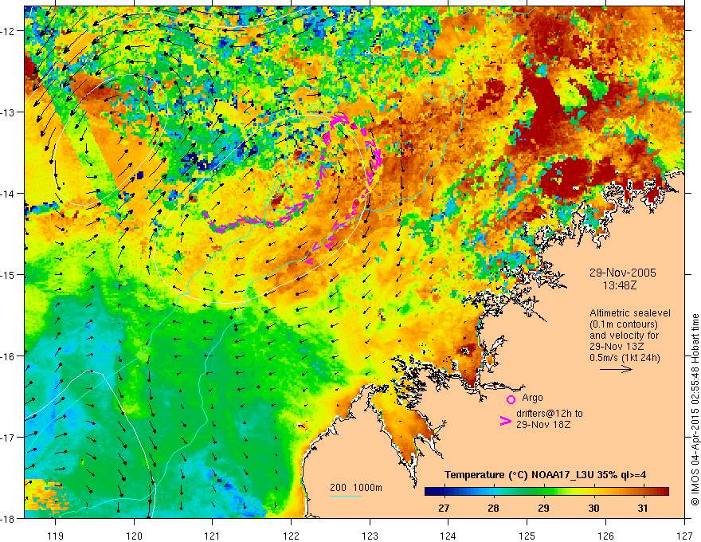Click the vertical IMOS copyright timestamp text
This screenshot has width=701, height=542.
pyautogui.click(x=695, y=410)
